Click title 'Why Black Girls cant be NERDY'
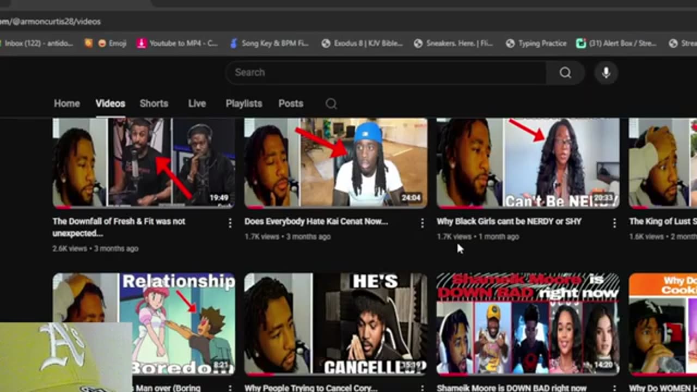 [x=509, y=222]
